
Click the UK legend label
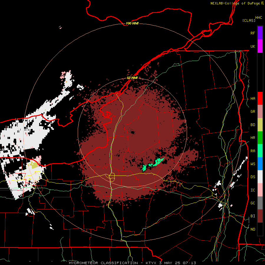tap(253, 46)
